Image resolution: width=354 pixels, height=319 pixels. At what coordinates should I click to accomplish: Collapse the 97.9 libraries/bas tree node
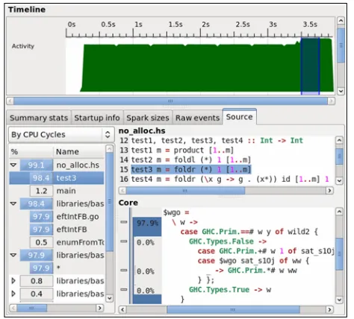coord(13,255)
